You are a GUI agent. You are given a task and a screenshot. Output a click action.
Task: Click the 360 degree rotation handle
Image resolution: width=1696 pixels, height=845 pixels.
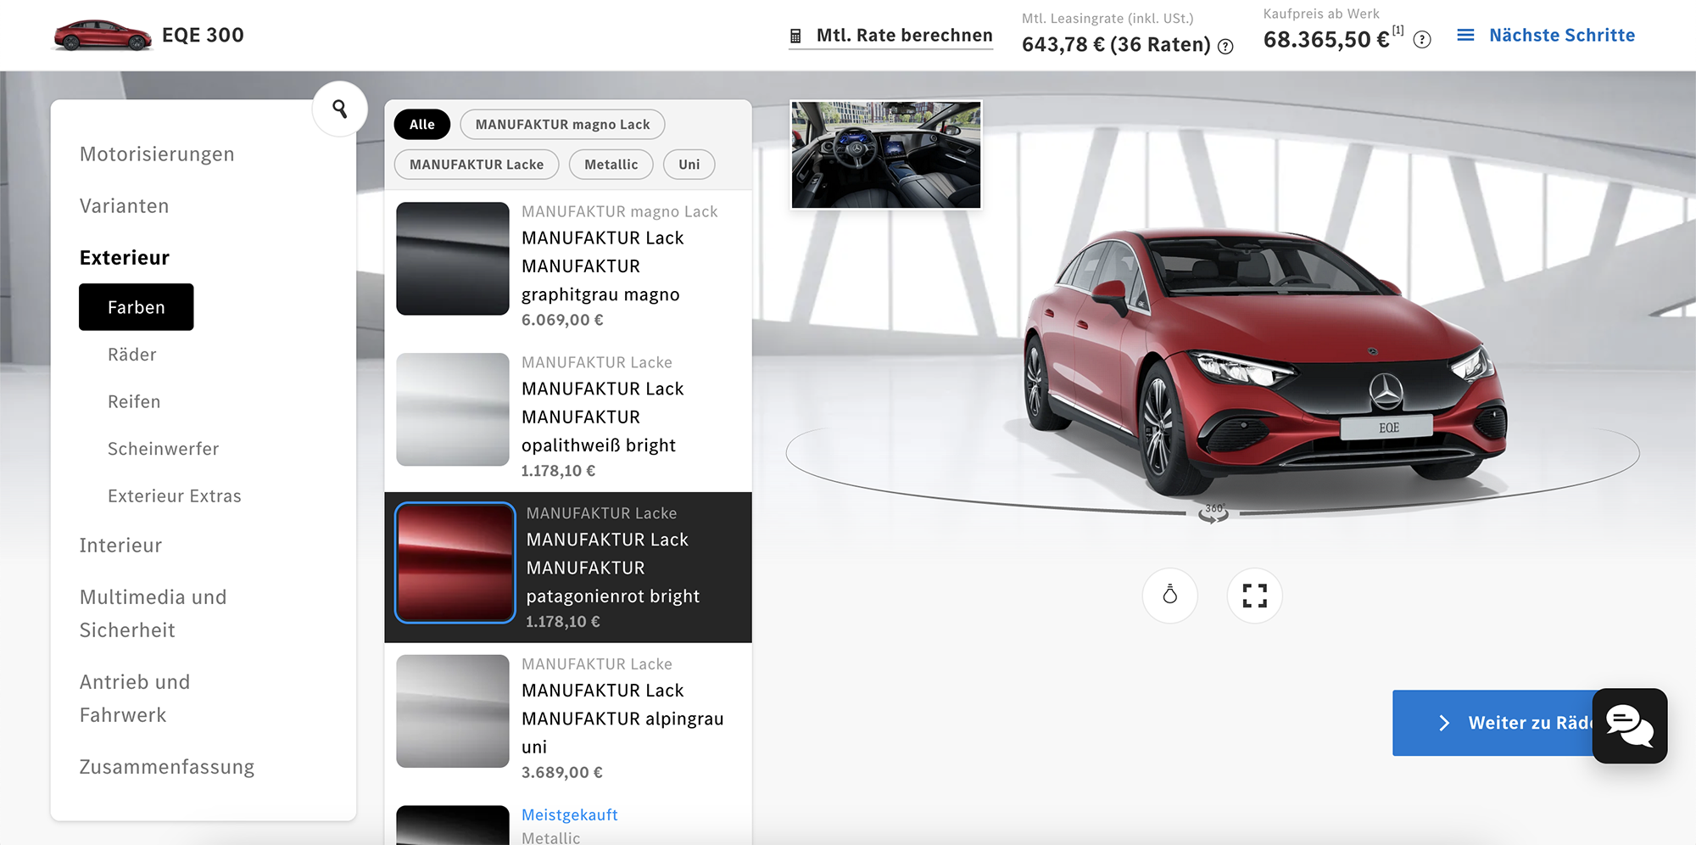click(1213, 512)
